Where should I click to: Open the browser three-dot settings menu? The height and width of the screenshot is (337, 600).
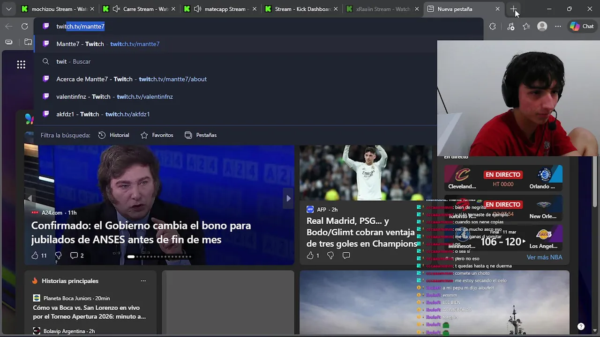coord(558,26)
